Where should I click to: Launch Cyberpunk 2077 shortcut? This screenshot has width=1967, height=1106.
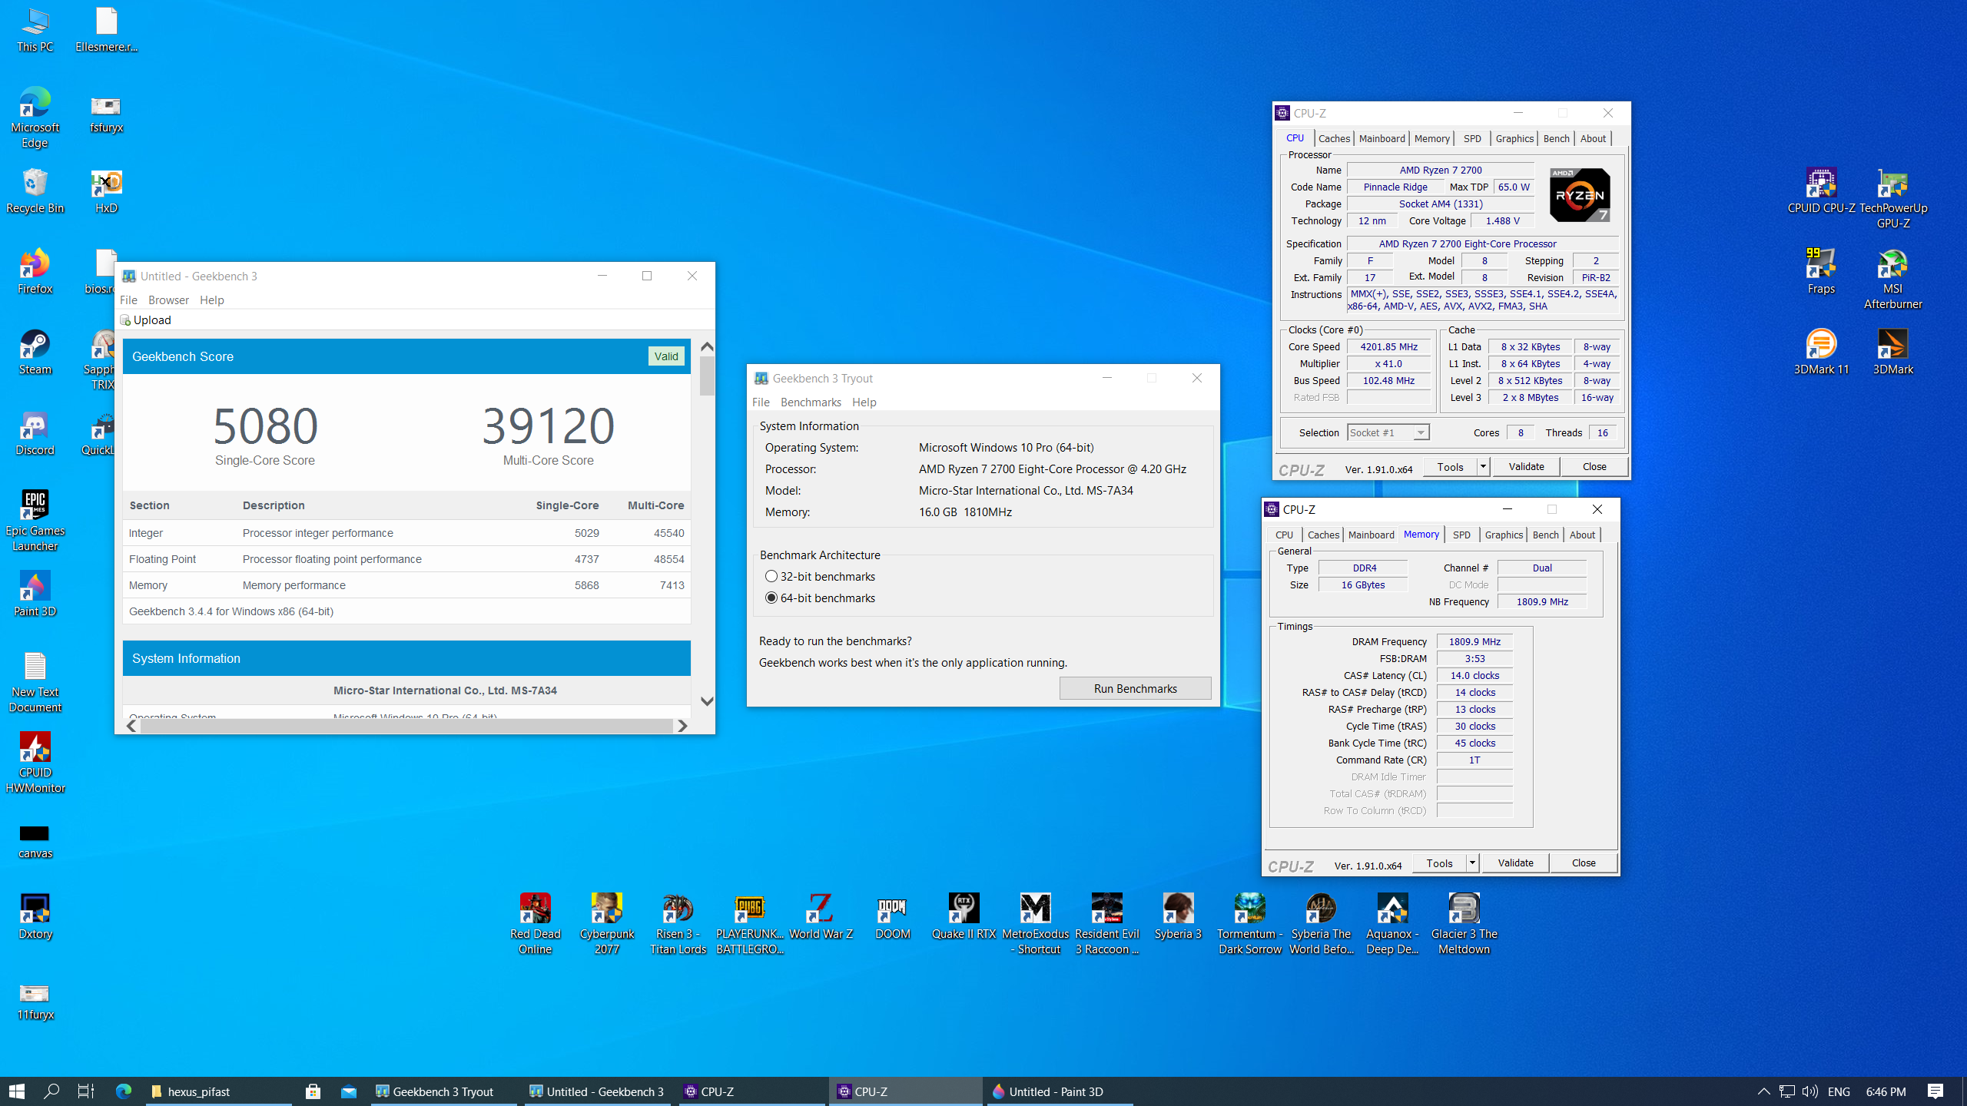coord(606,924)
